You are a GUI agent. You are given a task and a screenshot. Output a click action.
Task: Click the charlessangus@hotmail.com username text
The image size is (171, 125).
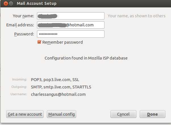click(58, 94)
